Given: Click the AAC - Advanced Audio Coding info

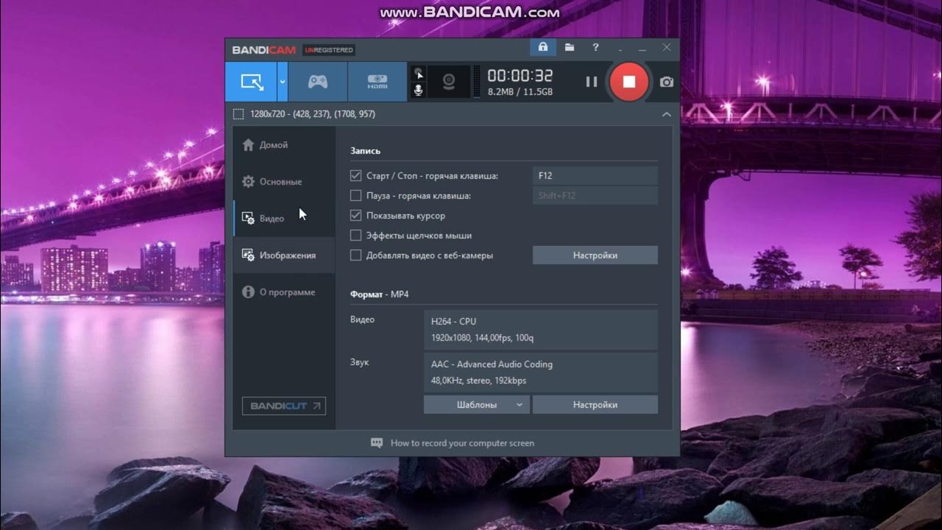Looking at the screenshot, I should [492, 364].
